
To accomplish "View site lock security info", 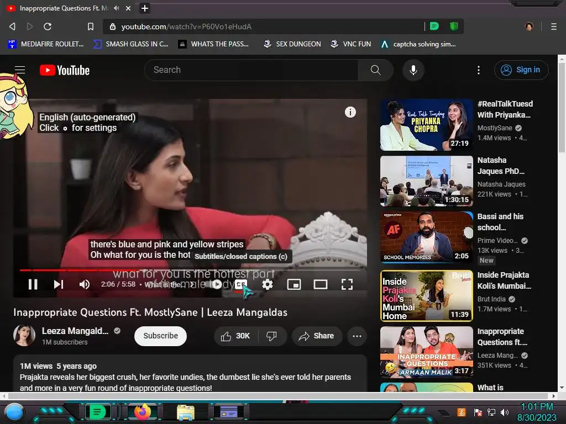I will coord(113,26).
